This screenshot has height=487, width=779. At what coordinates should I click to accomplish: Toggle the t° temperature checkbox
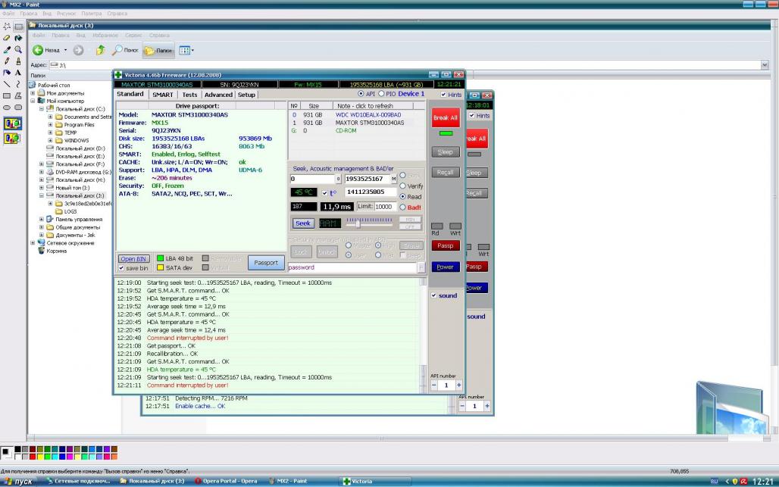324,193
